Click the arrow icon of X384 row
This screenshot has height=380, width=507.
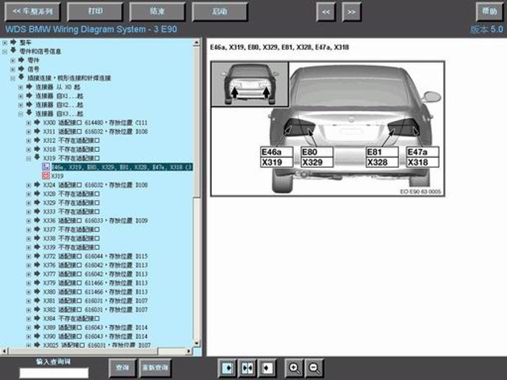37,318
